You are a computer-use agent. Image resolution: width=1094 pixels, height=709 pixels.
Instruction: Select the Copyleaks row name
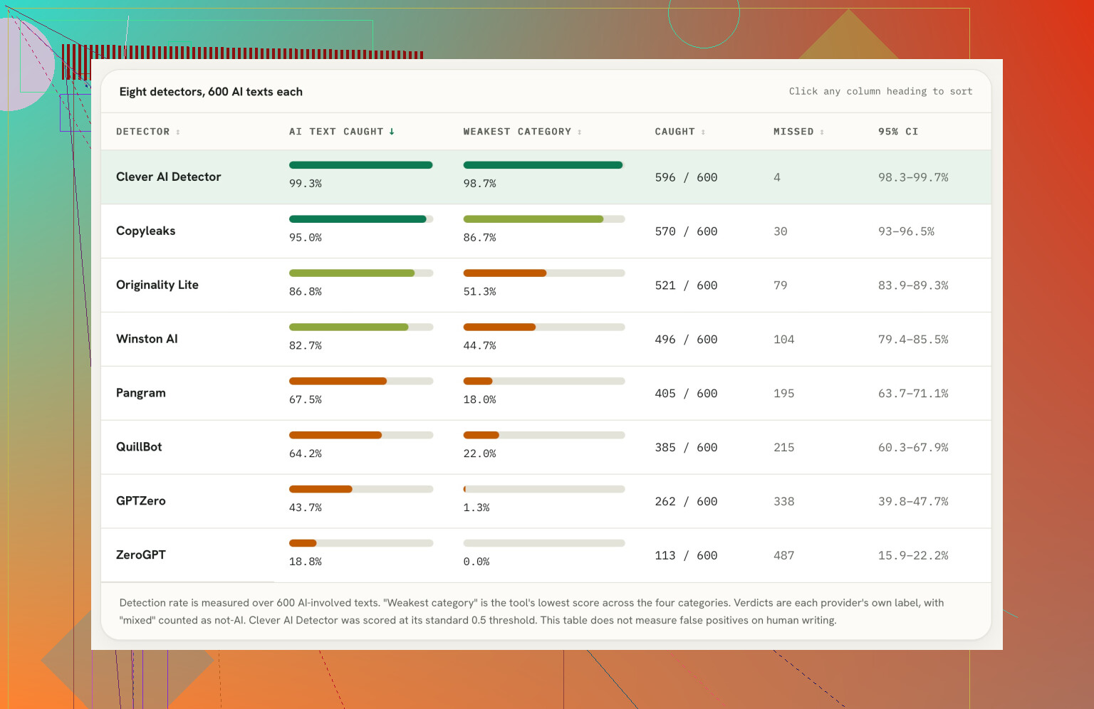click(146, 231)
